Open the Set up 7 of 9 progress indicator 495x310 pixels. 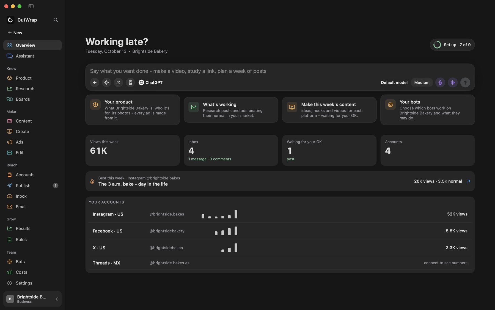[452, 45]
